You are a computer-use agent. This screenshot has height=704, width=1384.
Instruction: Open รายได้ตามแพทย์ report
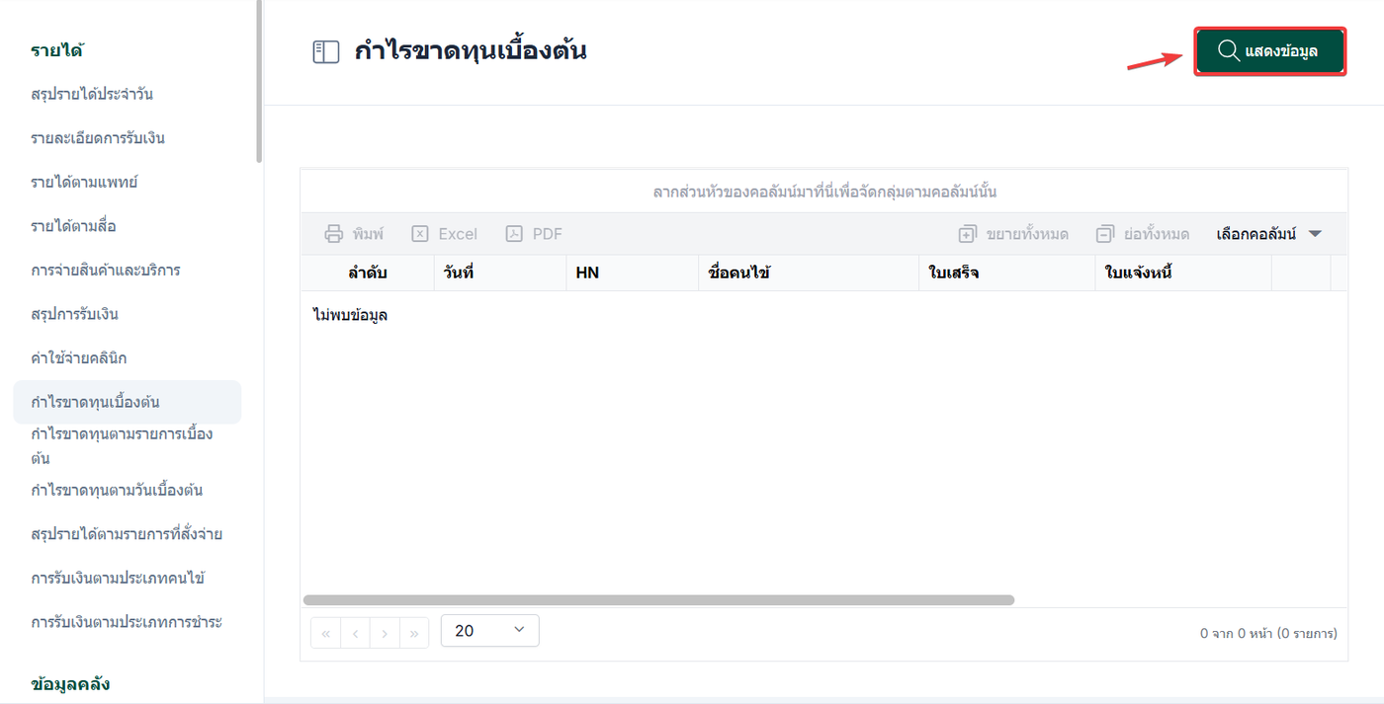(84, 183)
